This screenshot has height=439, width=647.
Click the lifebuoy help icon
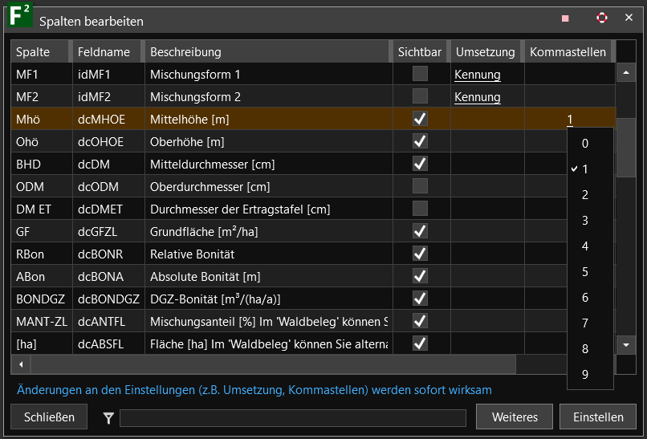(601, 18)
